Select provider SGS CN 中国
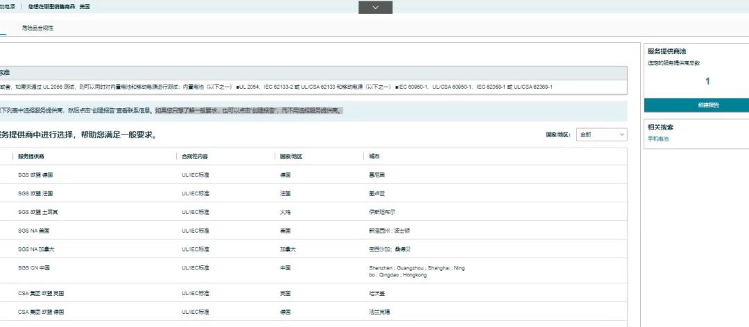Screen dimensions: 749x327 tap(34, 268)
